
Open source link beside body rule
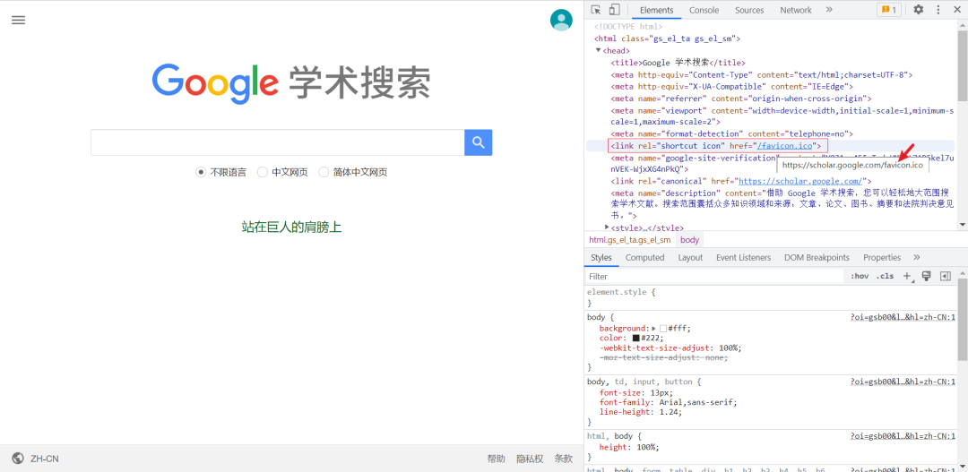click(903, 316)
